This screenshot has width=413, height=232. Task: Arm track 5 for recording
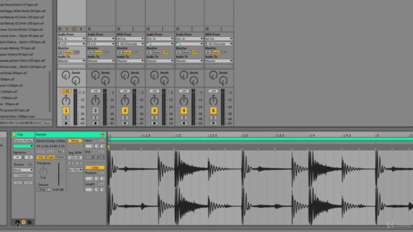click(x=184, y=123)
